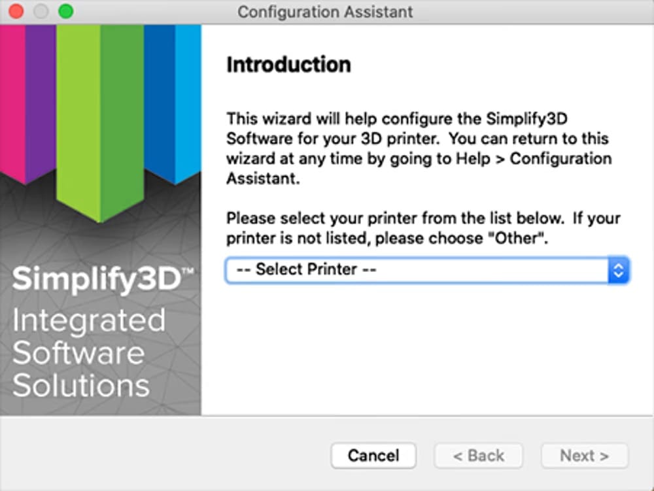Click the Introduction heading
The image size is (654, 491).
[288, 64]
